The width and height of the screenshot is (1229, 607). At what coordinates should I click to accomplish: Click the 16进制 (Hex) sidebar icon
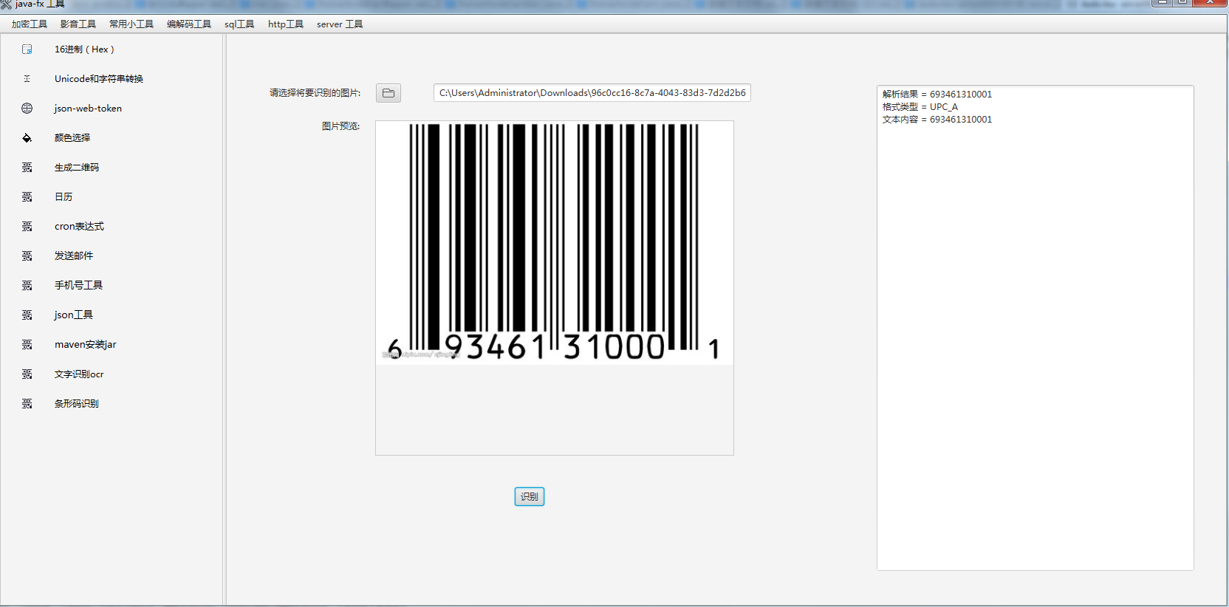click(27, 49)
